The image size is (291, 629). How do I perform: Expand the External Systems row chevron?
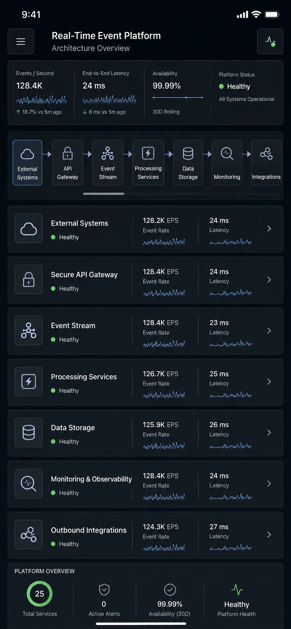(x=269, y=228)
